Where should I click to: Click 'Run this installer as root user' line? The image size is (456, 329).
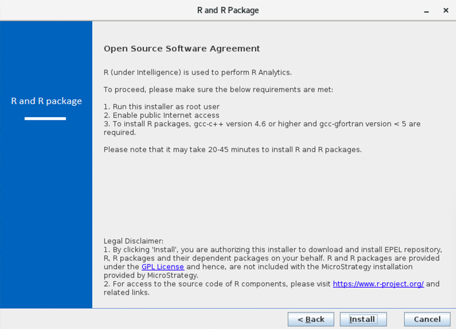point(162,107)
